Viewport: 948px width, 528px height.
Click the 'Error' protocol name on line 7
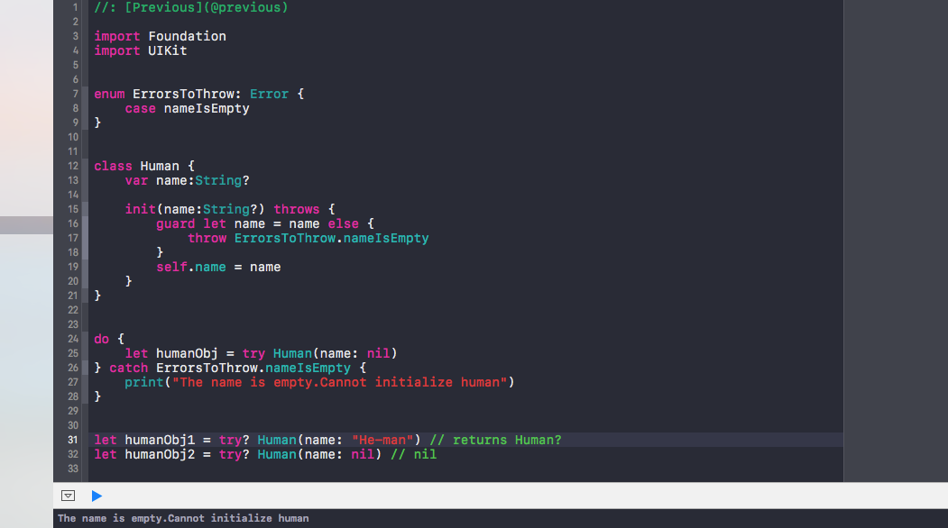click(x=269, y=95)
